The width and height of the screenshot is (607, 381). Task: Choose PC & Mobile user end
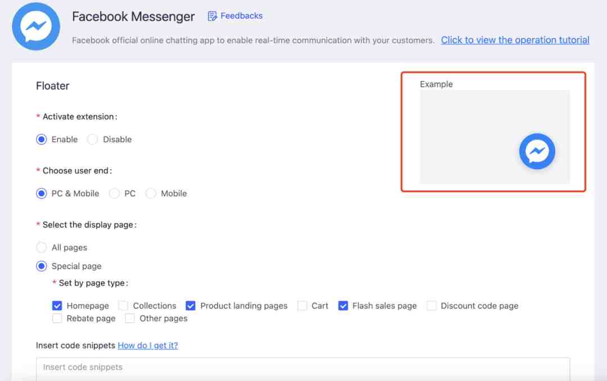click(42, 193)
